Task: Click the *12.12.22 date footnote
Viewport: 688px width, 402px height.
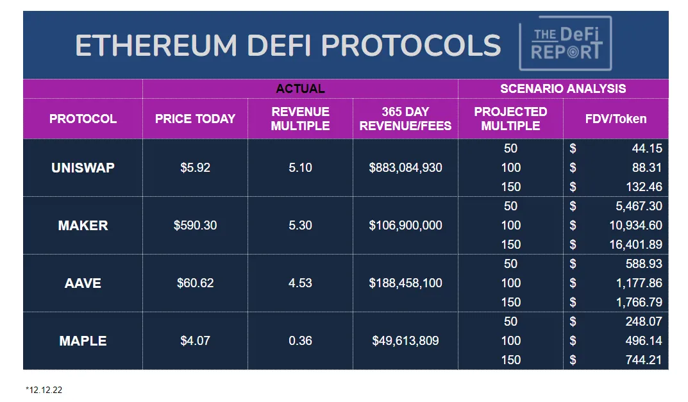Action: click(x=44, y=390)
